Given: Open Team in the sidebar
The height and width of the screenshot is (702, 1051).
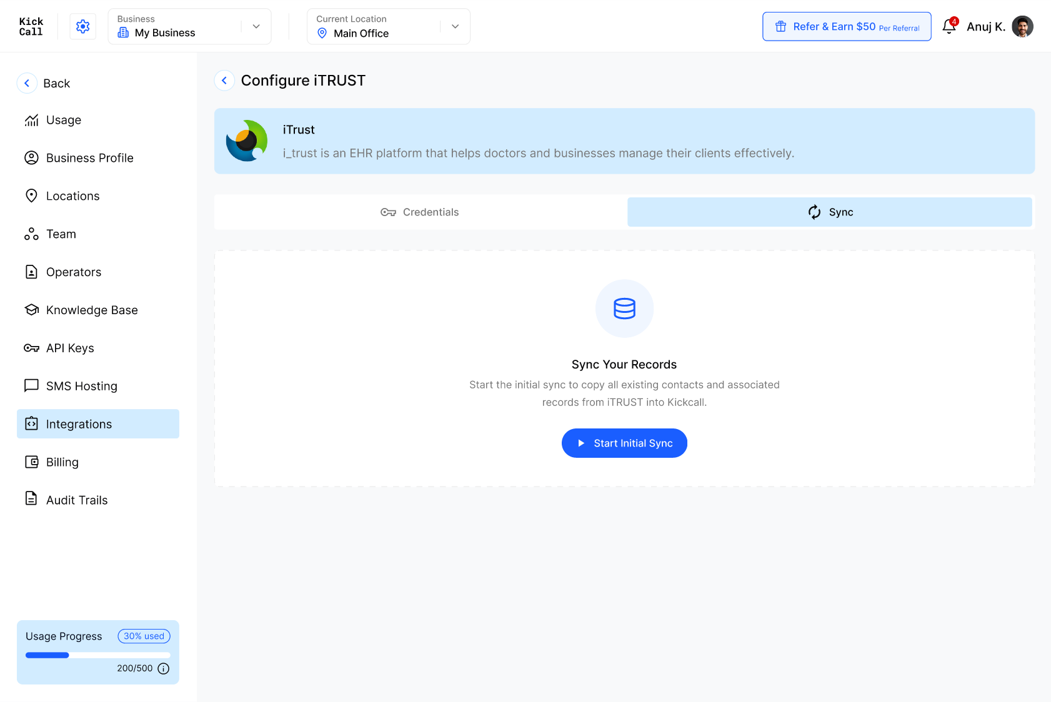Looking at the screenshot, I should [98, 234].
